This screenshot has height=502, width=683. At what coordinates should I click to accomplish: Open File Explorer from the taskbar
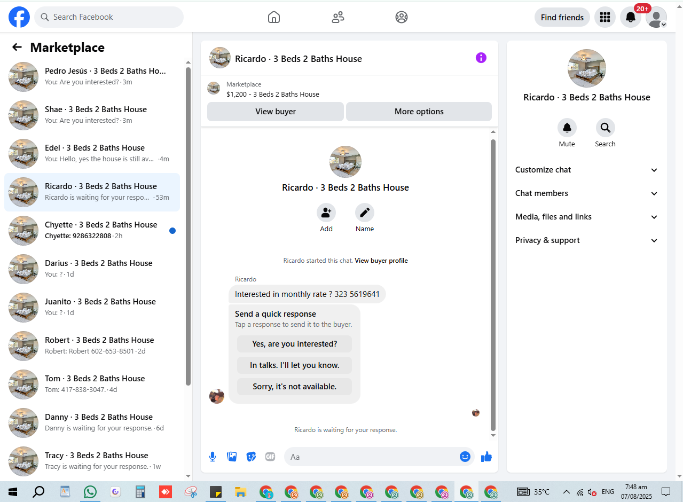(x=241, y=492)
